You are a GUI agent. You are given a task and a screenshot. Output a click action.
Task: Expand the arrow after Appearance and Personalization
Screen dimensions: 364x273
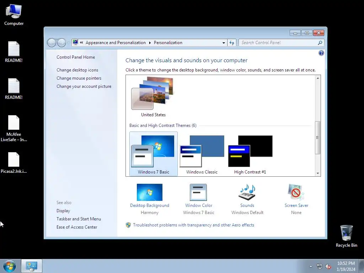click(x=150, y=43)
